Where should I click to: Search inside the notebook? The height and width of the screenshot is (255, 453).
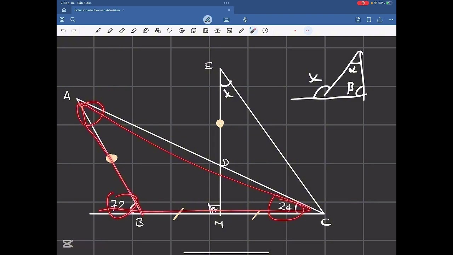[x=73, y=20]
